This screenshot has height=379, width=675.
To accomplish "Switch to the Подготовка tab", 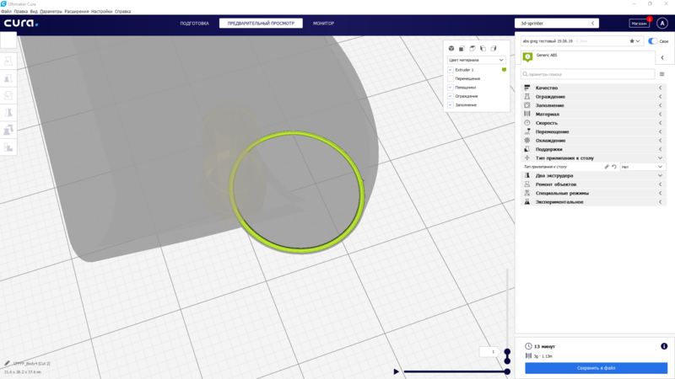I will click(x=194, y=24).
